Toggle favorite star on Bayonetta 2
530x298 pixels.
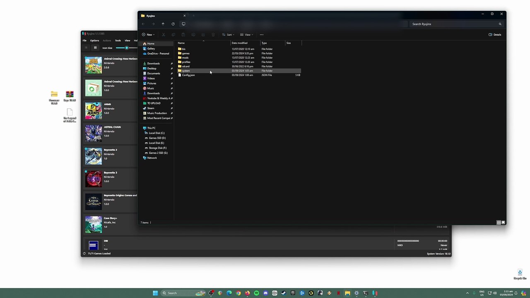coord(86,149)
